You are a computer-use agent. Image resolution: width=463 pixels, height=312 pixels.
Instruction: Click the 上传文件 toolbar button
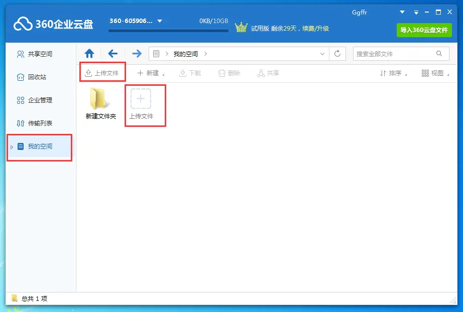[x=102, y=73]
